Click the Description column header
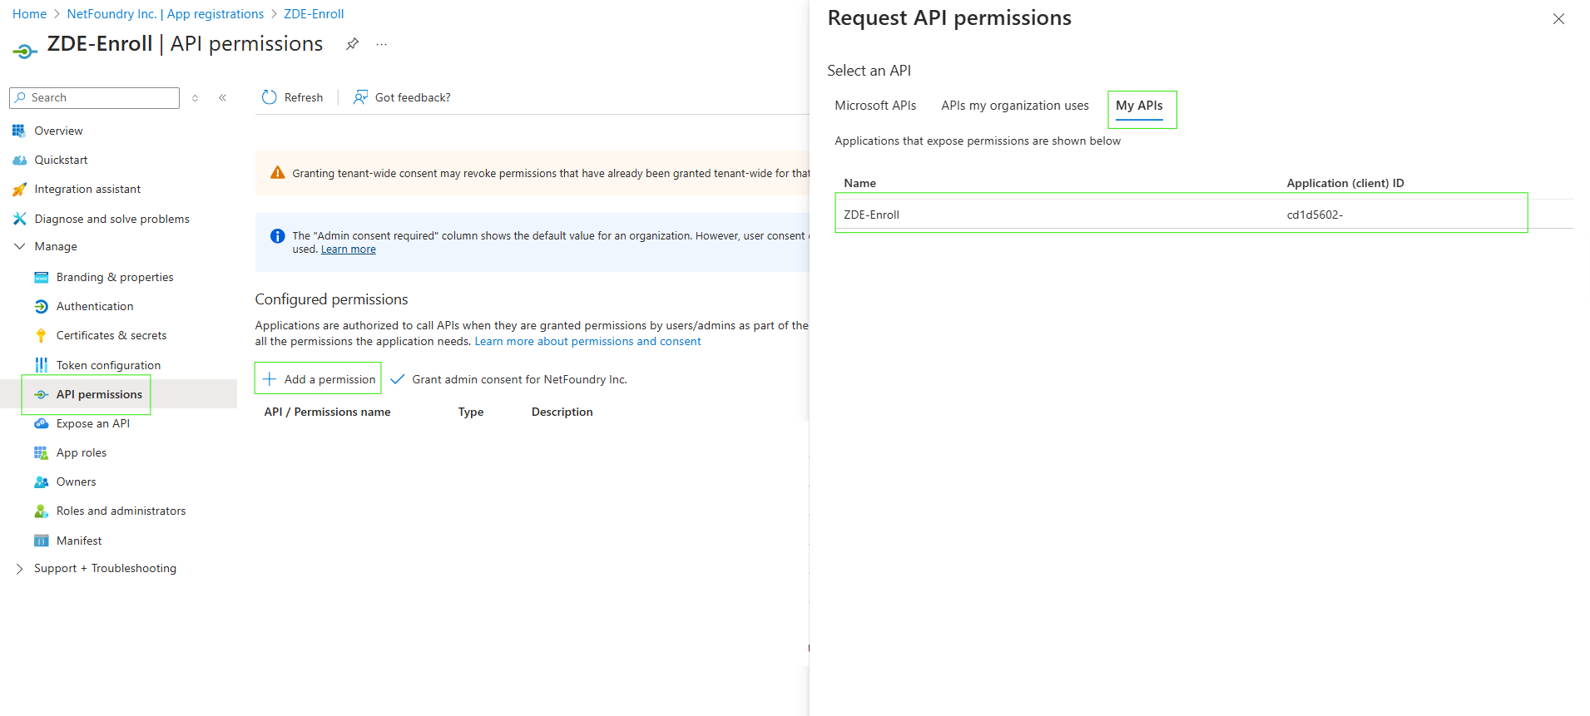The image size is (1590, 716). (x=562, y=412)
